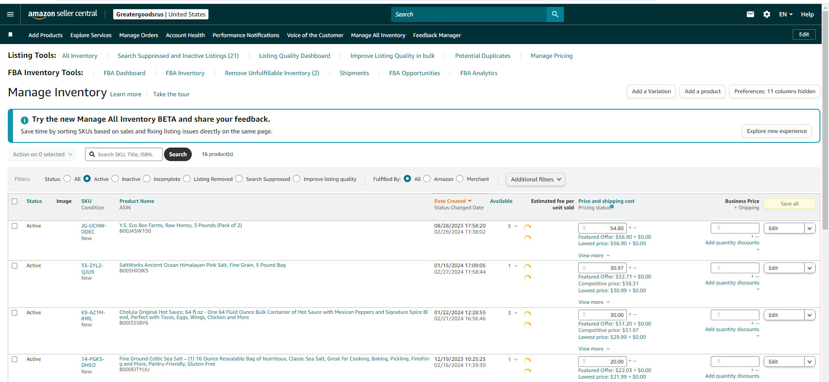
Task: Check the box for SKU K9-AZ1M-IHRL
Action: tap(15, 313)
